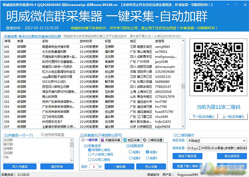249x177 pixels.
Task: Click the app icon in the title bar
Action: 4,4
